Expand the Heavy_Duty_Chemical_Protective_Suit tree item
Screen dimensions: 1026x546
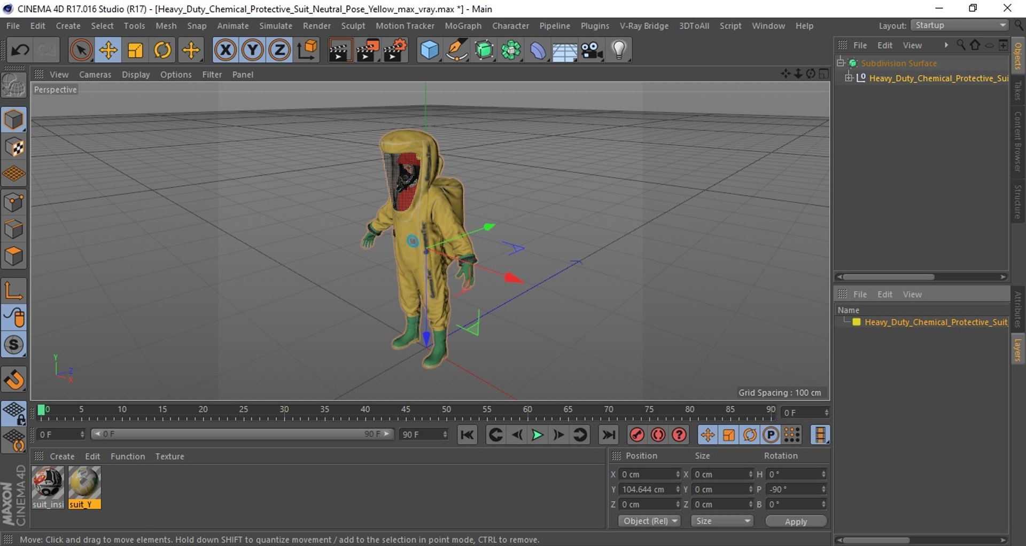point(849,78)
